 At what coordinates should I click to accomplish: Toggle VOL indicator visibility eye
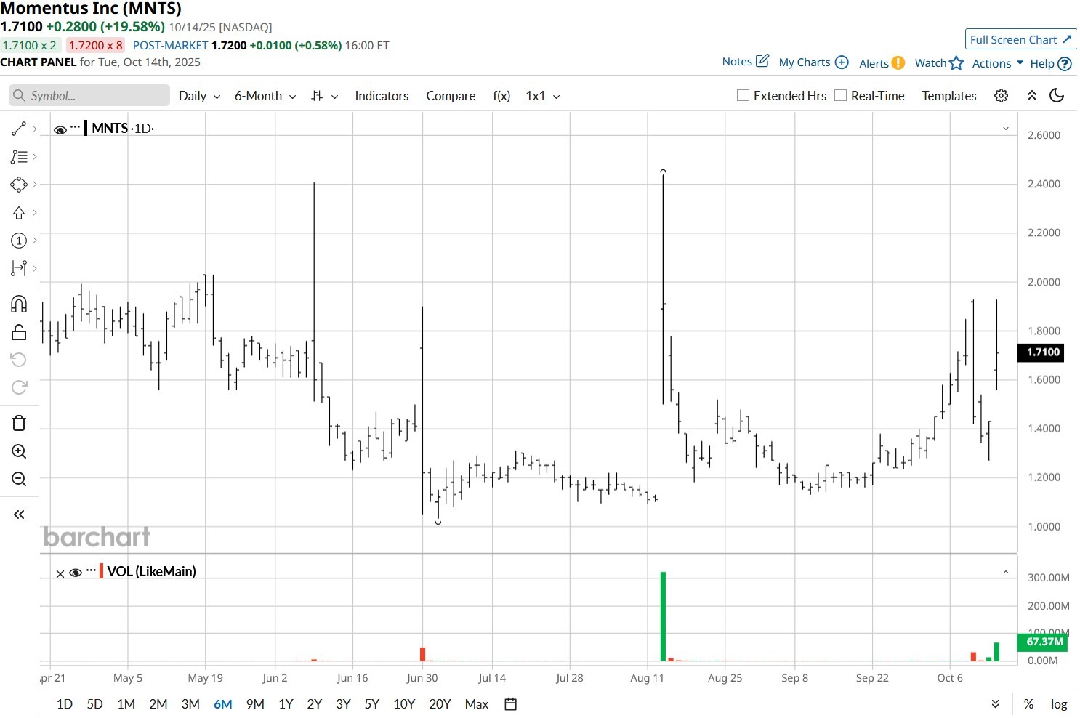75,573
